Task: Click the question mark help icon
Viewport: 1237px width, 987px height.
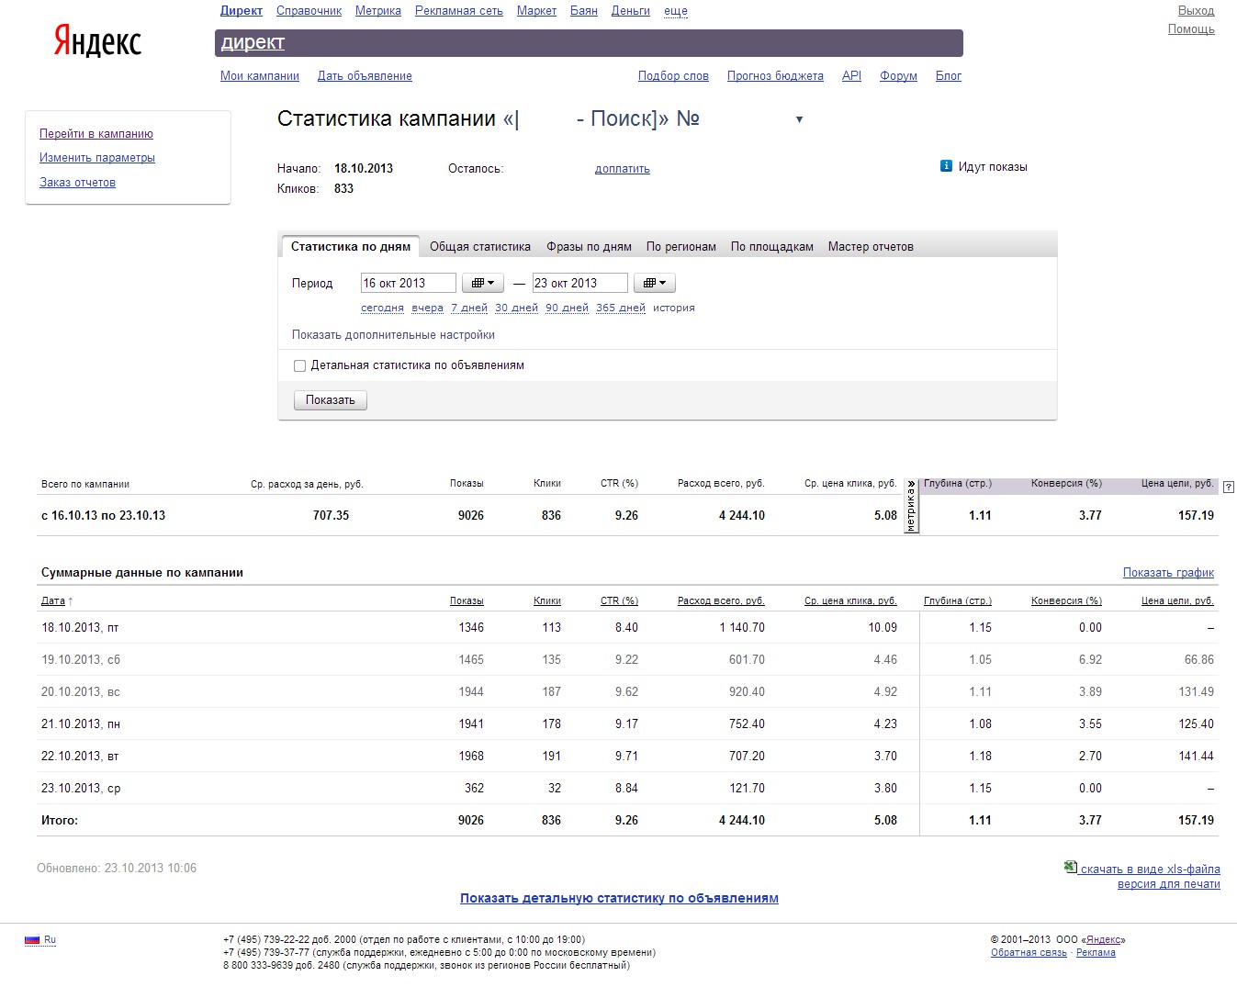Action: tap(1230, 488)
